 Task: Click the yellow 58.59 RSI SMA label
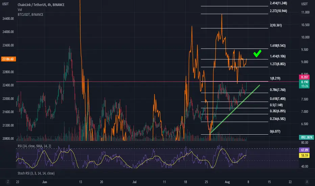click(304, 156)
